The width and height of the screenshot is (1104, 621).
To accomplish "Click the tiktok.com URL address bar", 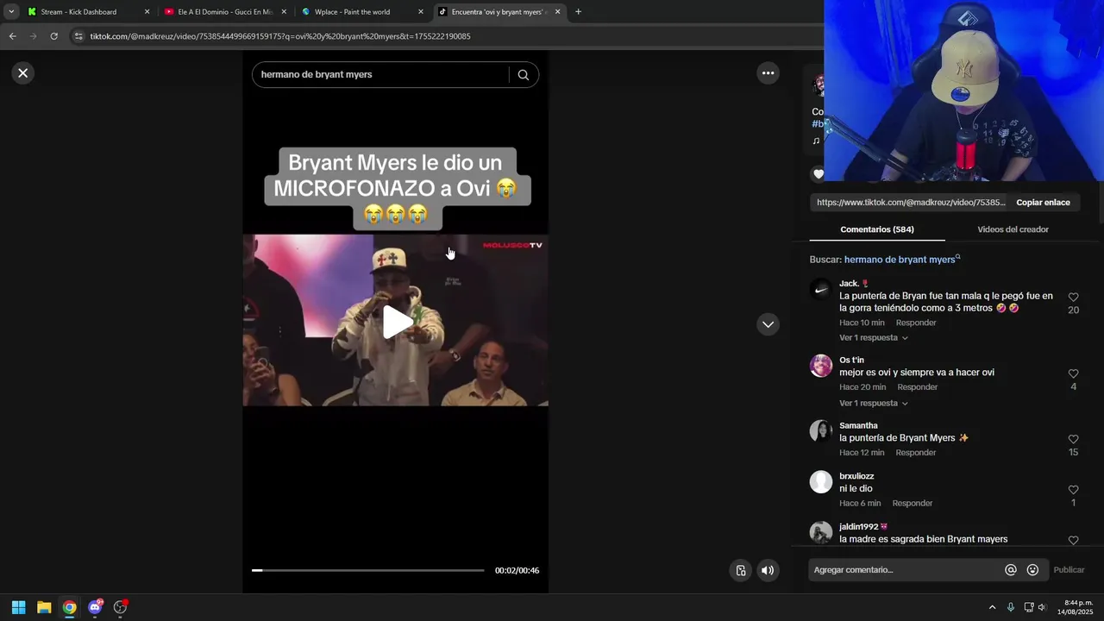I will 280,36.
